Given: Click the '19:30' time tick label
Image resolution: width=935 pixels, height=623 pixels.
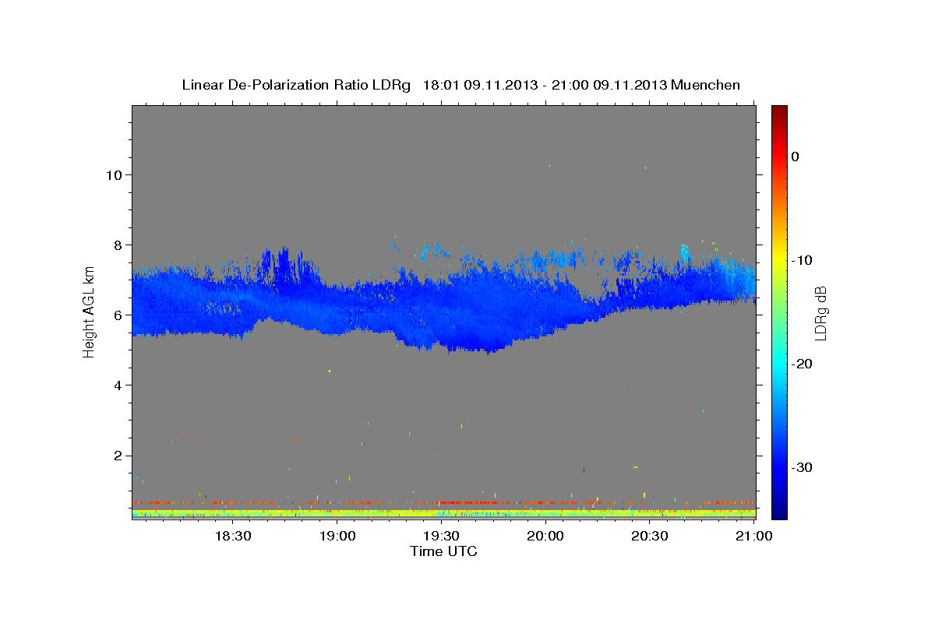Looking at the screenshot, I should tap(441, 536).
